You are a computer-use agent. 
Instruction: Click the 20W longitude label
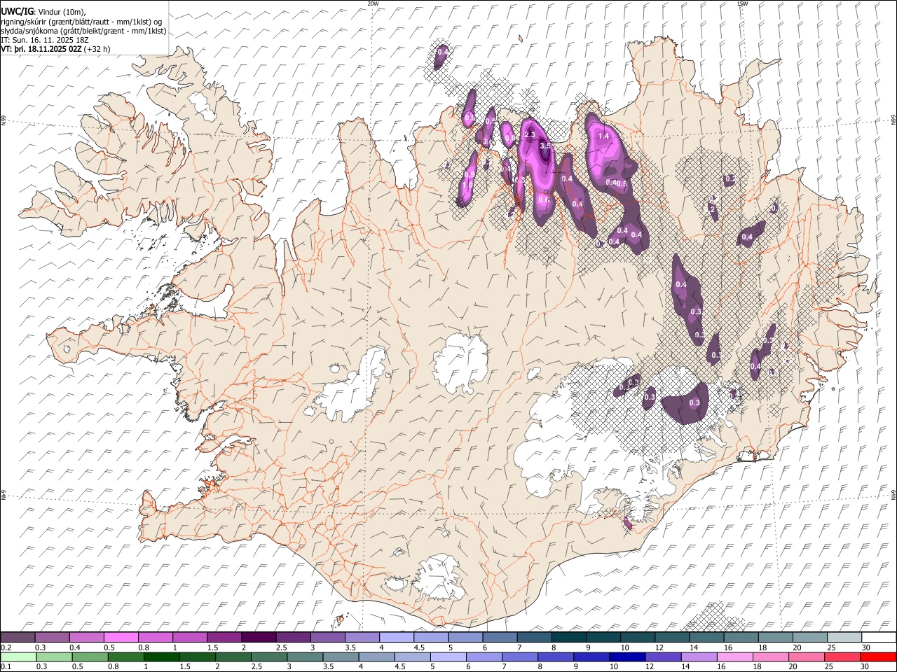373,3
